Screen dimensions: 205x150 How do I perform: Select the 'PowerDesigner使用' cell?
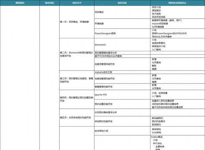122,33
